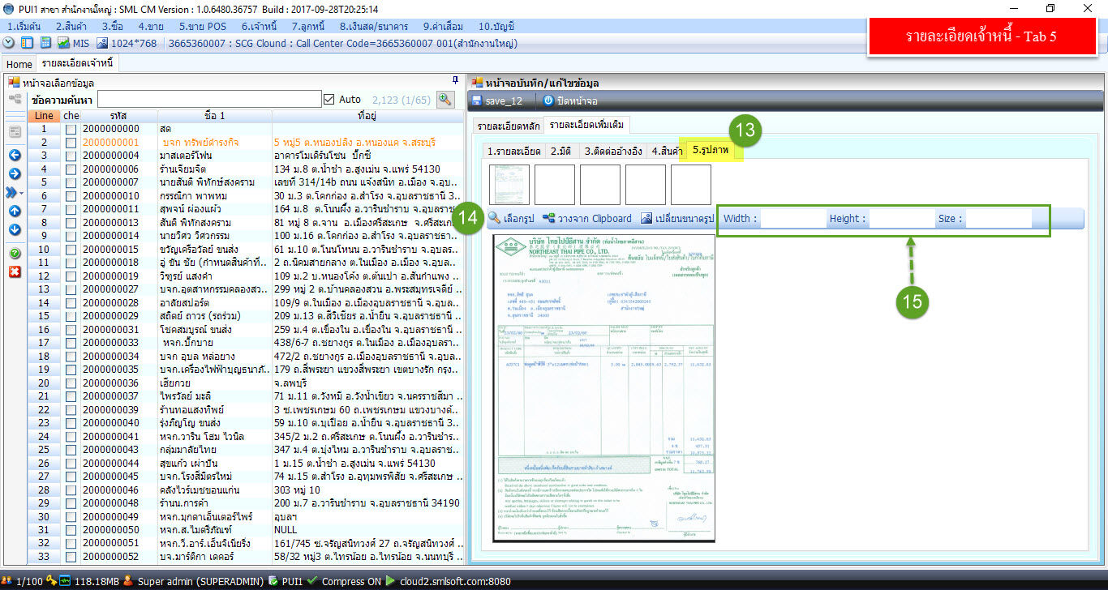This screenshot has width=1108, height=590.
Task: Select the 2.มิติ sub-tab
Action: [x=562, y=151]
